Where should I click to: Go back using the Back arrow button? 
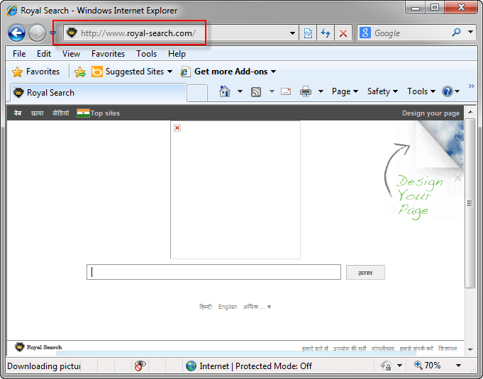[x=16, y=33]
